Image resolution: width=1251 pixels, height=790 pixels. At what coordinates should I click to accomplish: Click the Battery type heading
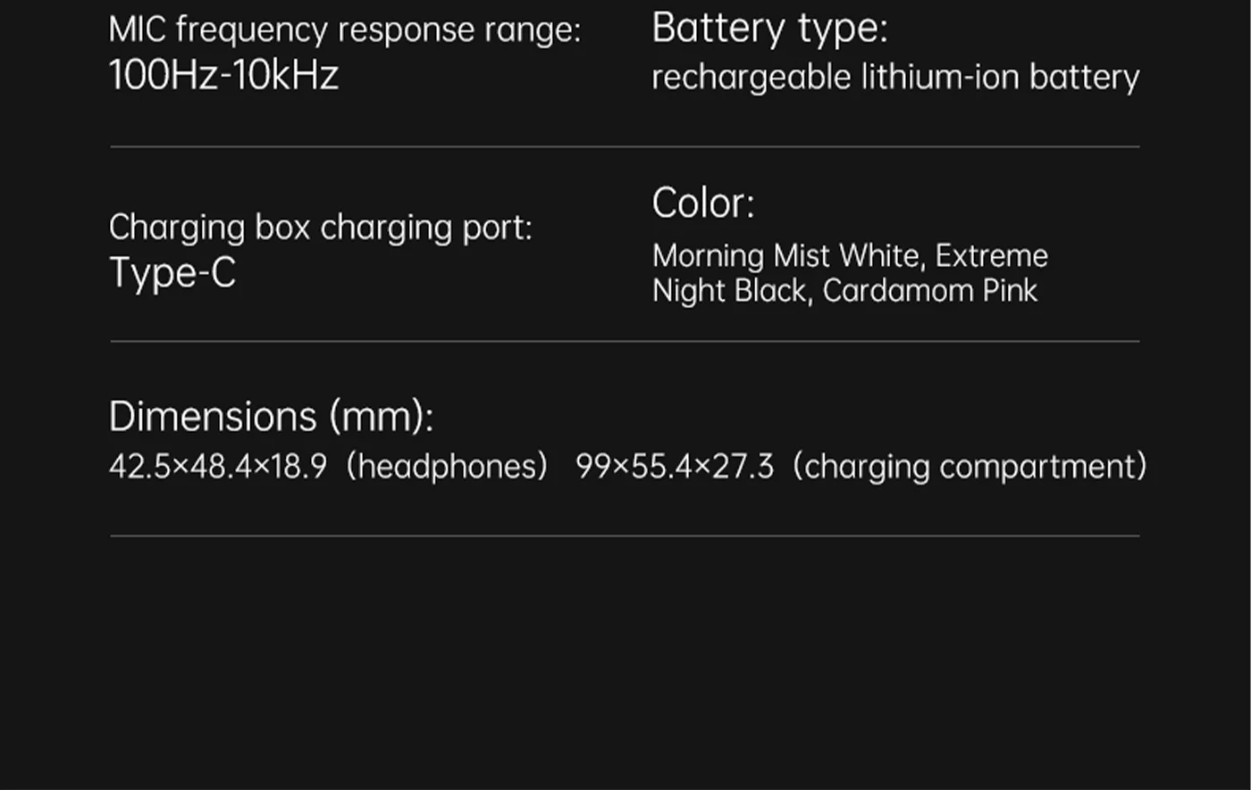tap(769, 28)
